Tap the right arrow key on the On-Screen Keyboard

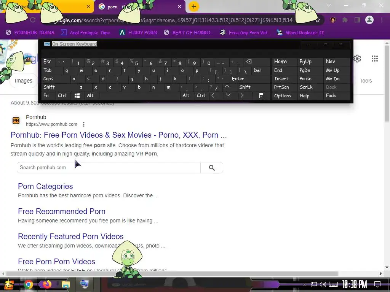241,95
